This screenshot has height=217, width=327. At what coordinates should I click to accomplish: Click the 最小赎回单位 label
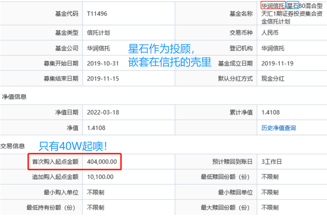click(x=235, y=192)
